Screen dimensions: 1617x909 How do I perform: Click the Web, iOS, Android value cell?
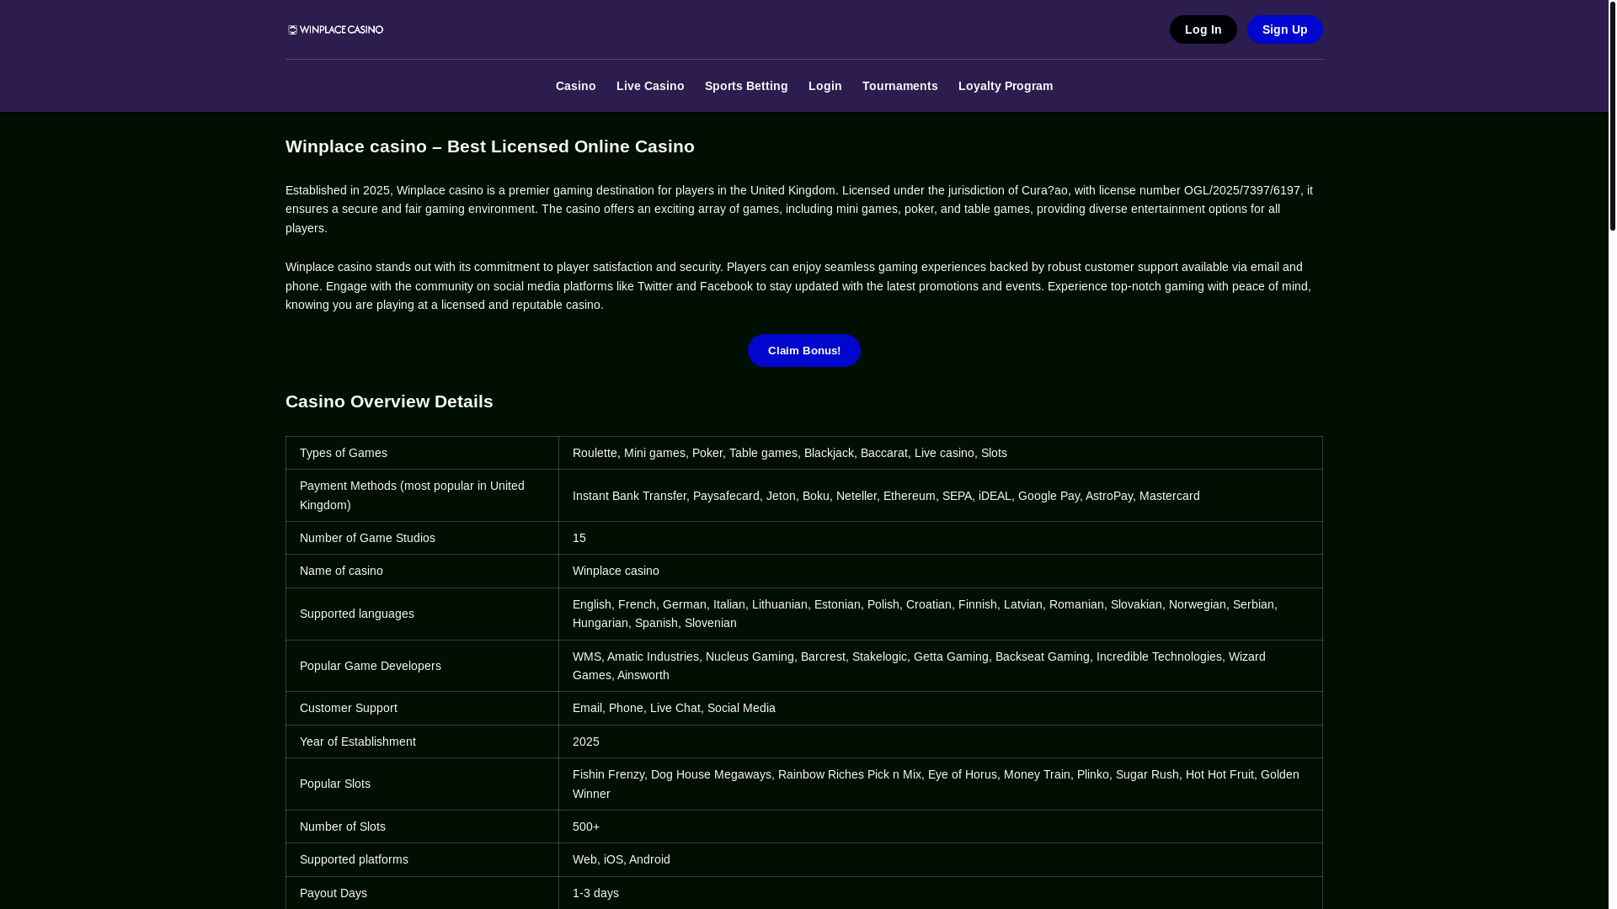click(941, 859)
